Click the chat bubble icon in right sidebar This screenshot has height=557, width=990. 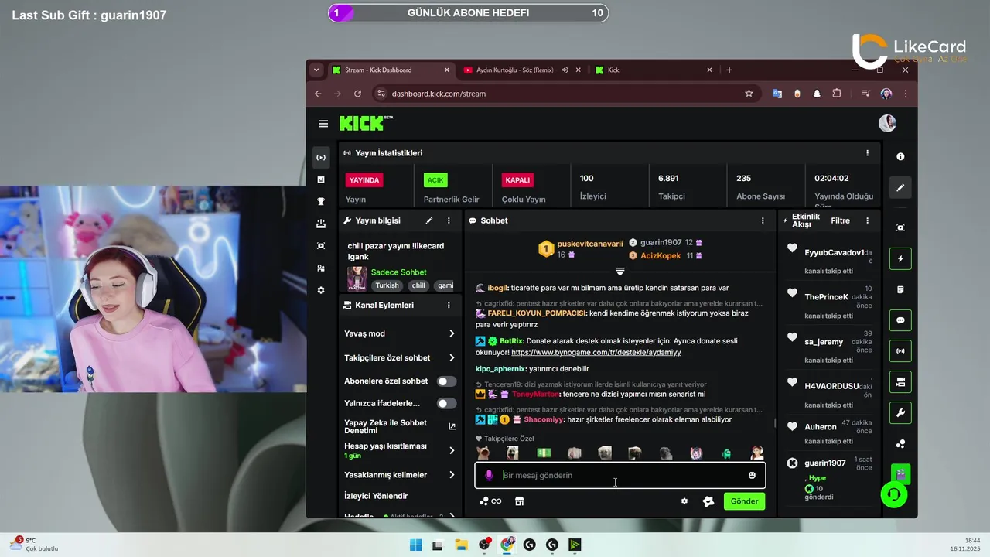point(900,320)
